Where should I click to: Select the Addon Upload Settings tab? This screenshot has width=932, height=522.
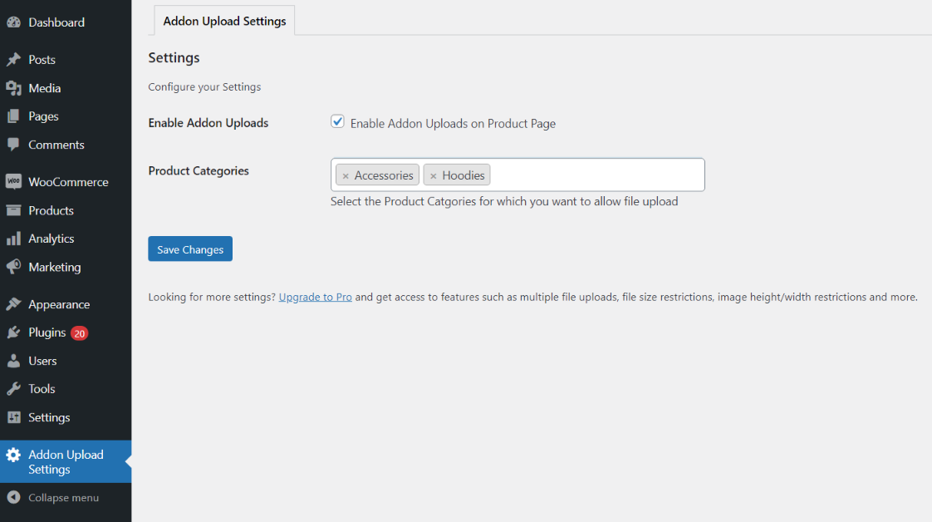[x=224, y=22]
